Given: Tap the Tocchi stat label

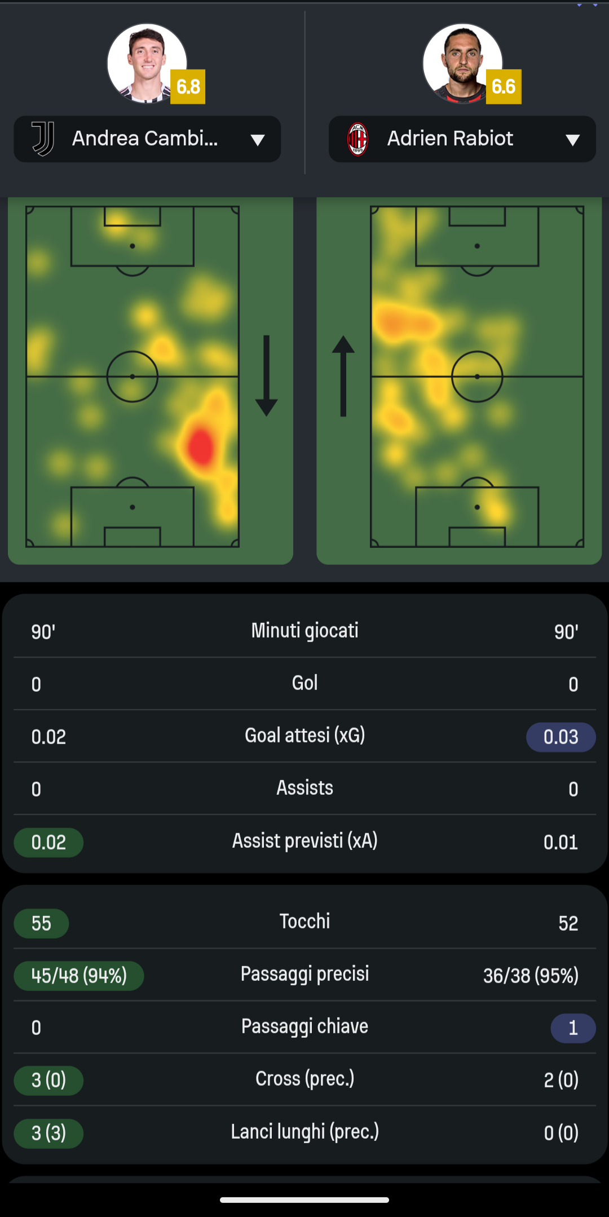Looking at the screenshot, I should 304,922.
